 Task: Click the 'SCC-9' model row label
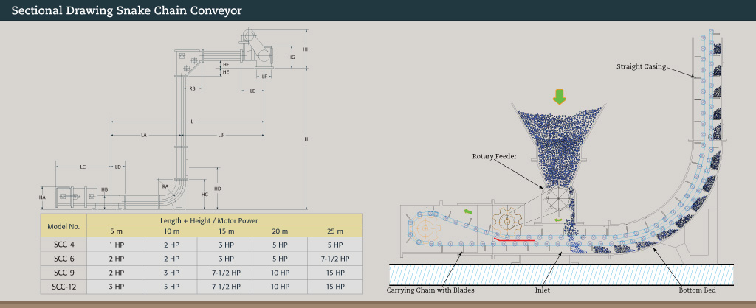point(63,273)
